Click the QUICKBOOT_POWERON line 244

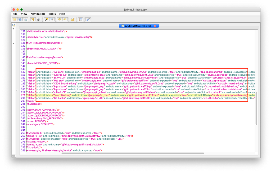[x=46, y=113]
